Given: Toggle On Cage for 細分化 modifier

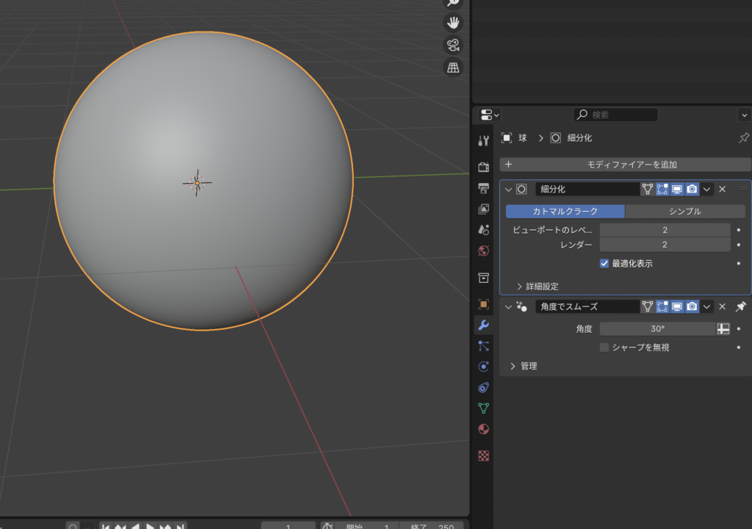Looking at the screenshot, I should click(648, 189).
